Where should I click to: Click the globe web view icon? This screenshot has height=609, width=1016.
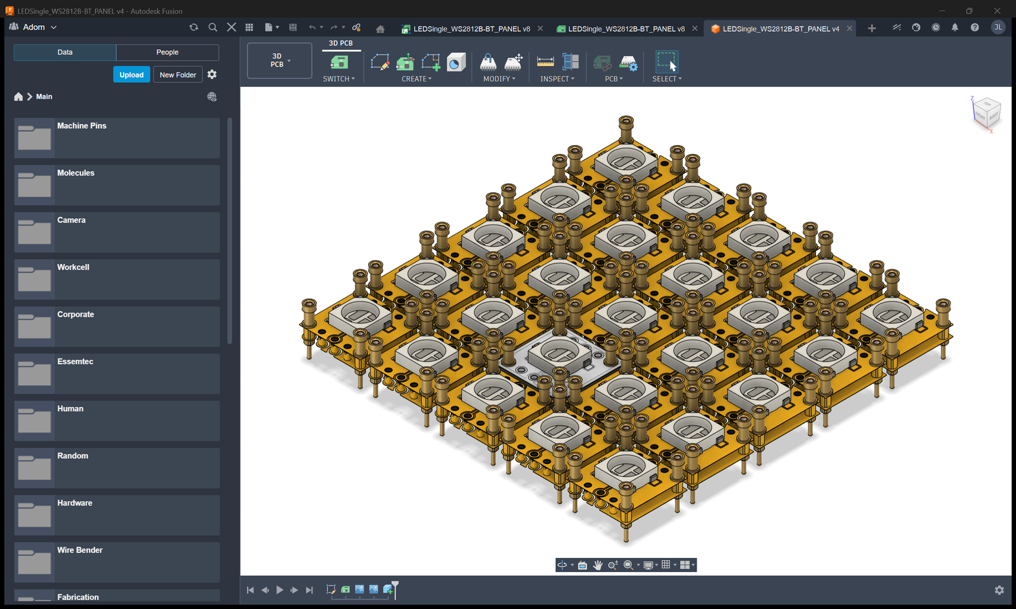[212, 96]
